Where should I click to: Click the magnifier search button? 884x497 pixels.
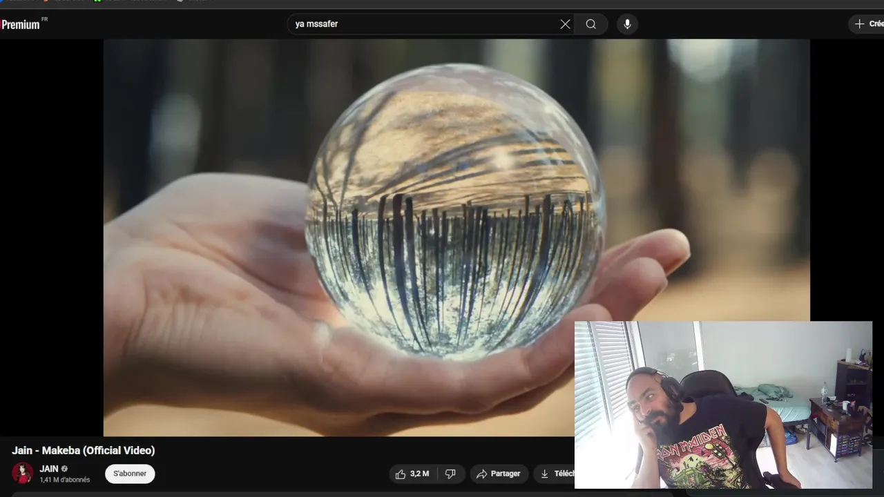coord(591,24)
